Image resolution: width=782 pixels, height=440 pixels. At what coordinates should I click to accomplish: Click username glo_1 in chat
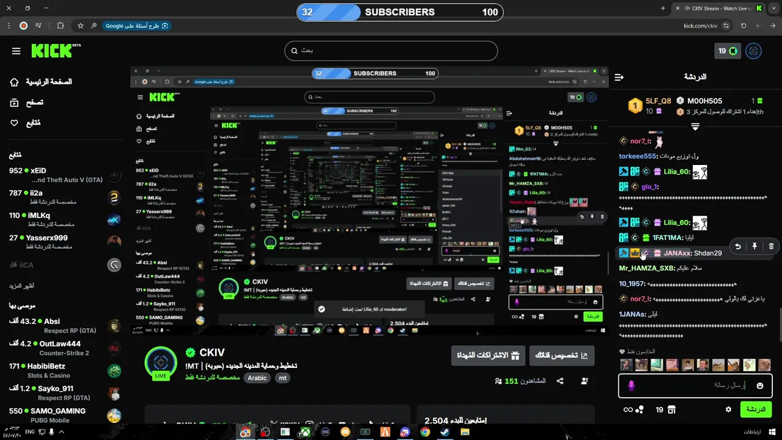(x=651, y=187)
